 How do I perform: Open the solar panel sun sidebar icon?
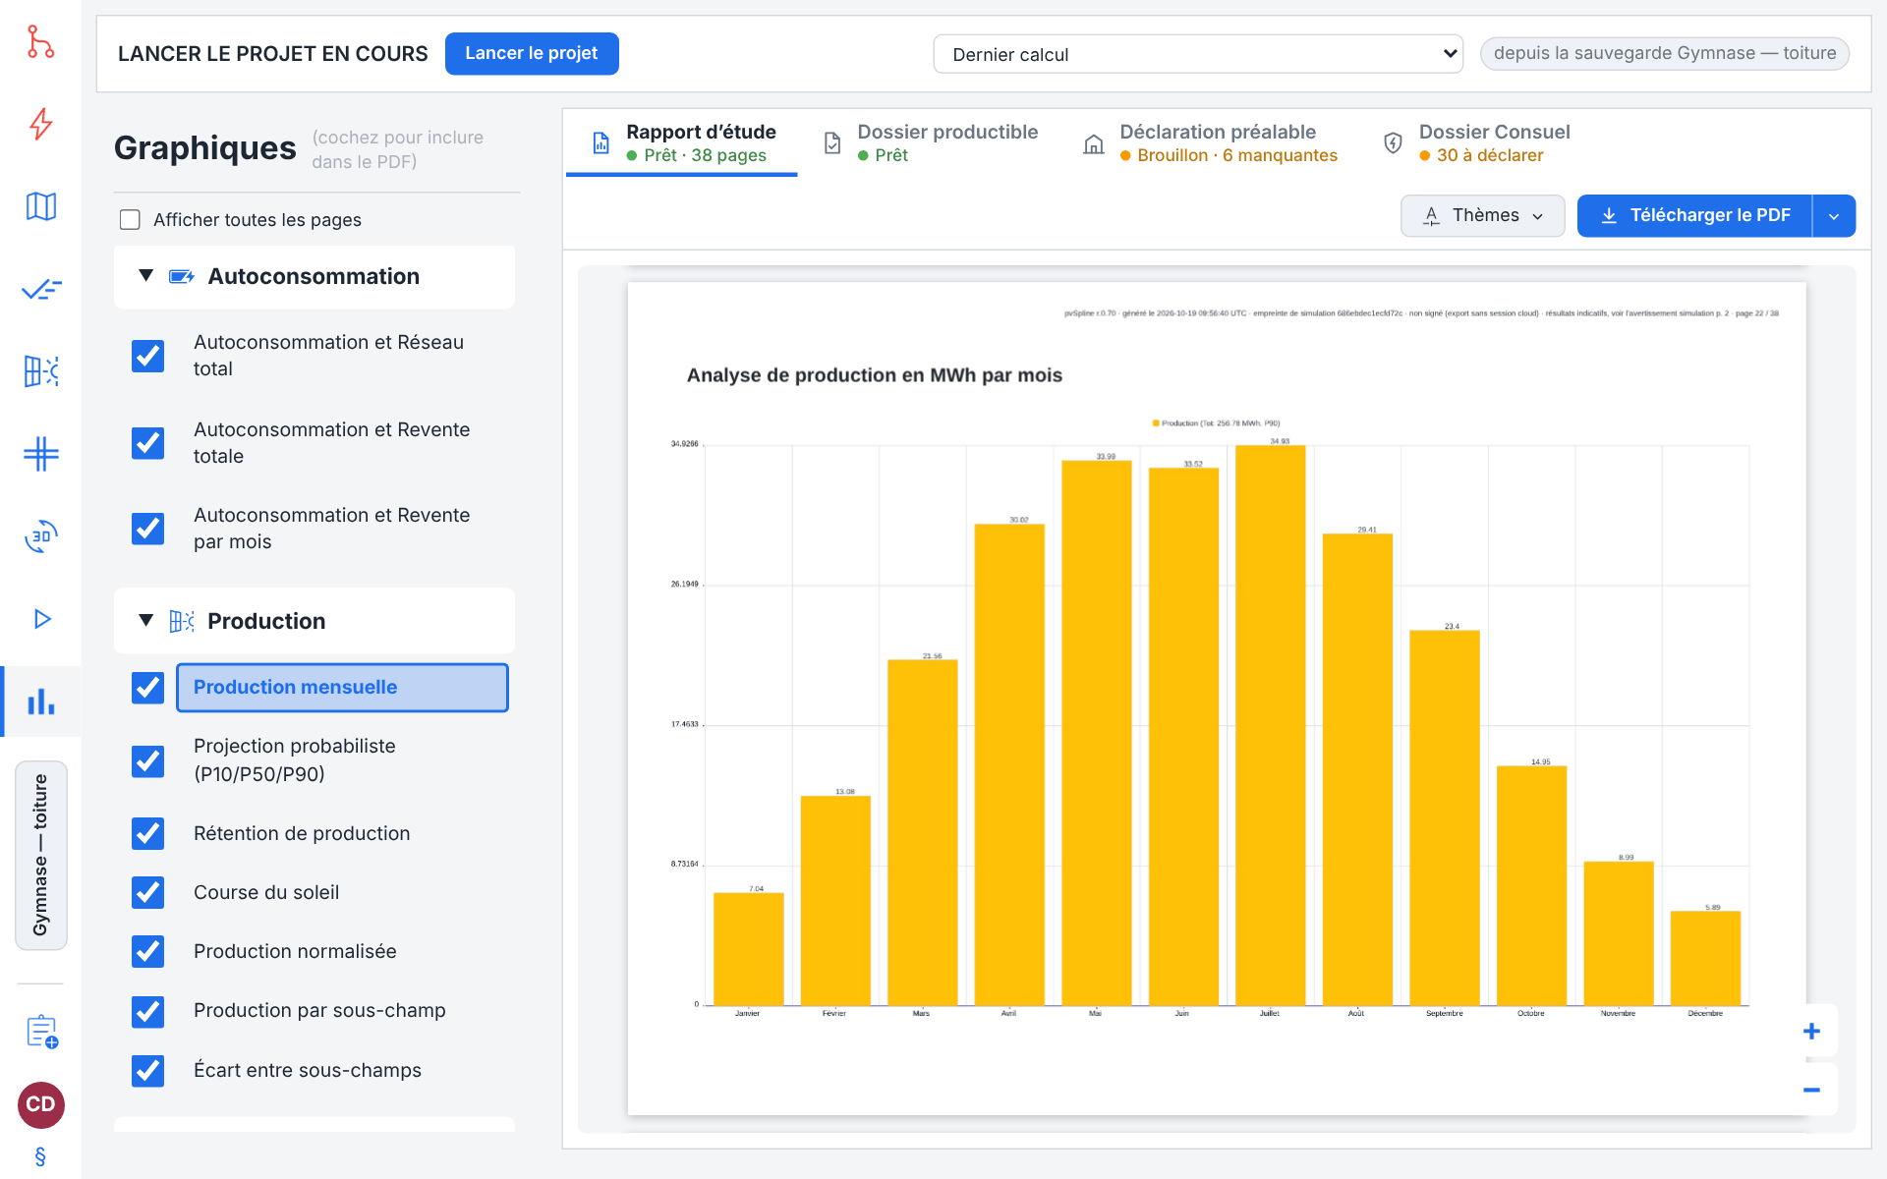coord(40,371)
